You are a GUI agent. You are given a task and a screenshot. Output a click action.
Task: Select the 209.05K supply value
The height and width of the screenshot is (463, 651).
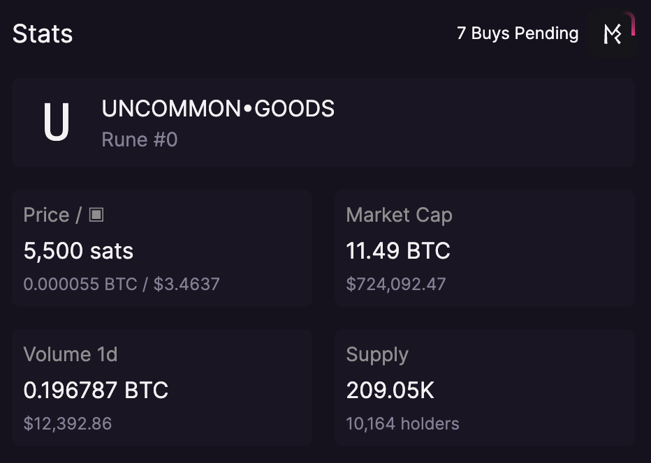coord(390,390)
